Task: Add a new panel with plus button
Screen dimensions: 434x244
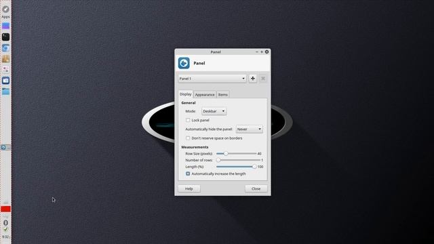Action: [x=253, y=79]
